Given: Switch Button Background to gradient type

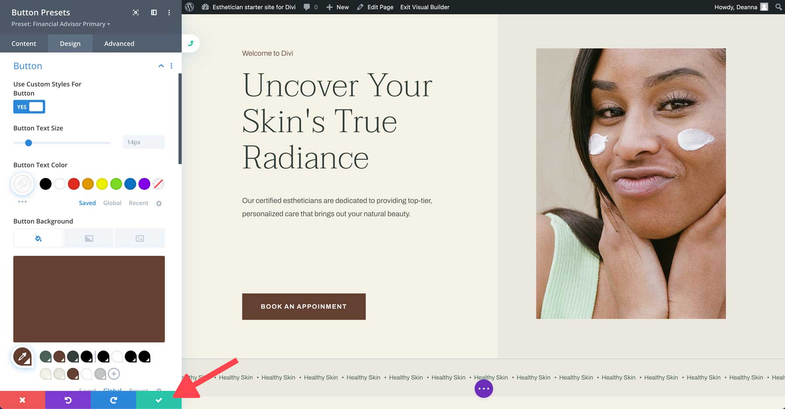Looking at the screenshot, I should 89,238.
